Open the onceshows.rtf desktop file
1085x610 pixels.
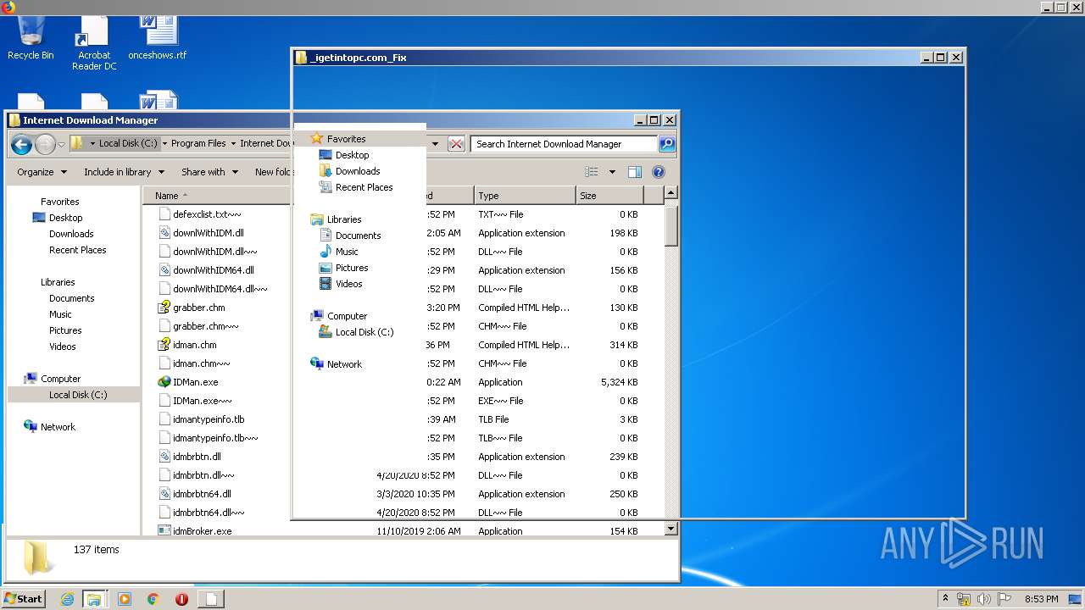pyautogui.click(x=158, y=39)
